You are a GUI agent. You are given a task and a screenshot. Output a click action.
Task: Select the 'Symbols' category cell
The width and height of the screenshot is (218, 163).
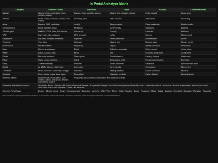click(x=20, y=74)
